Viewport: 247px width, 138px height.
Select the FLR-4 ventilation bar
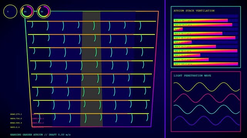[205, 51]
